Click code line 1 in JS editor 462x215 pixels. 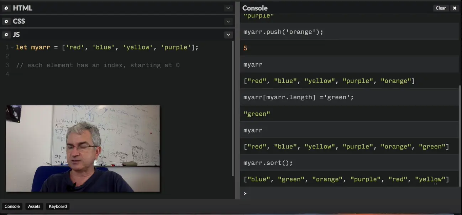(107, 47)
